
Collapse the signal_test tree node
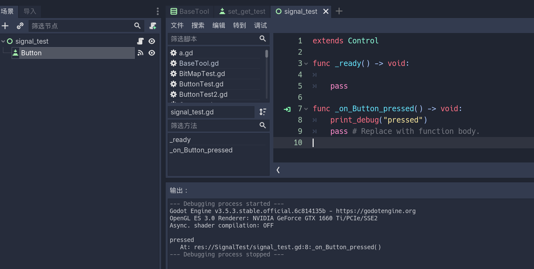click(x=3, y=41)
